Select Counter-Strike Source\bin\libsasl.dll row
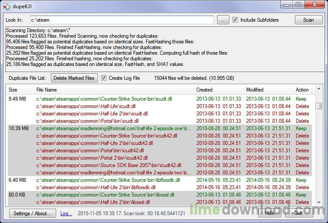The image size is (328, 223). point(160,195)
